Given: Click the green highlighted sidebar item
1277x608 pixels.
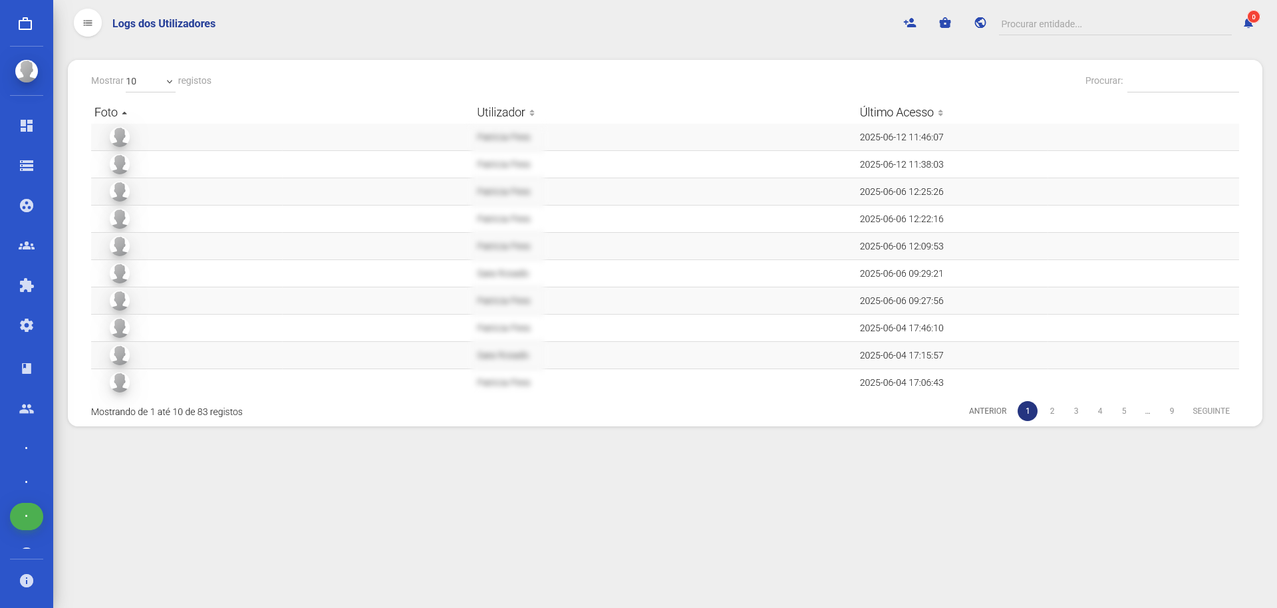Looking at the screenshot, I should pyautogui.click(x=27, y=517).
